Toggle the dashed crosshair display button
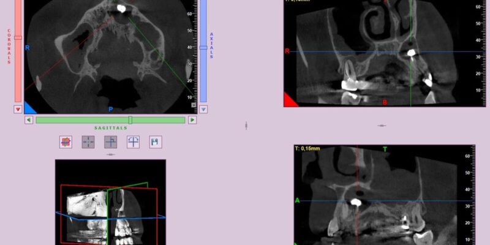The image size is (490, 245). 88,142
